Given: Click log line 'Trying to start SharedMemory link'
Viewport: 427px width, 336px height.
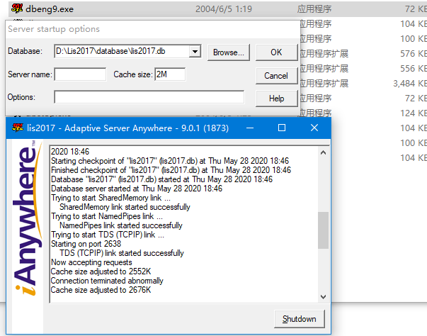Looking at the screenshot, I should 110,198.
